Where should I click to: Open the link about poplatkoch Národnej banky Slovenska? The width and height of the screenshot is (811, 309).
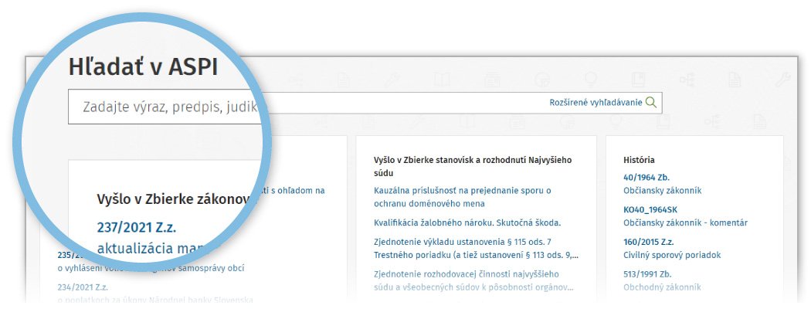pos(154,300)
